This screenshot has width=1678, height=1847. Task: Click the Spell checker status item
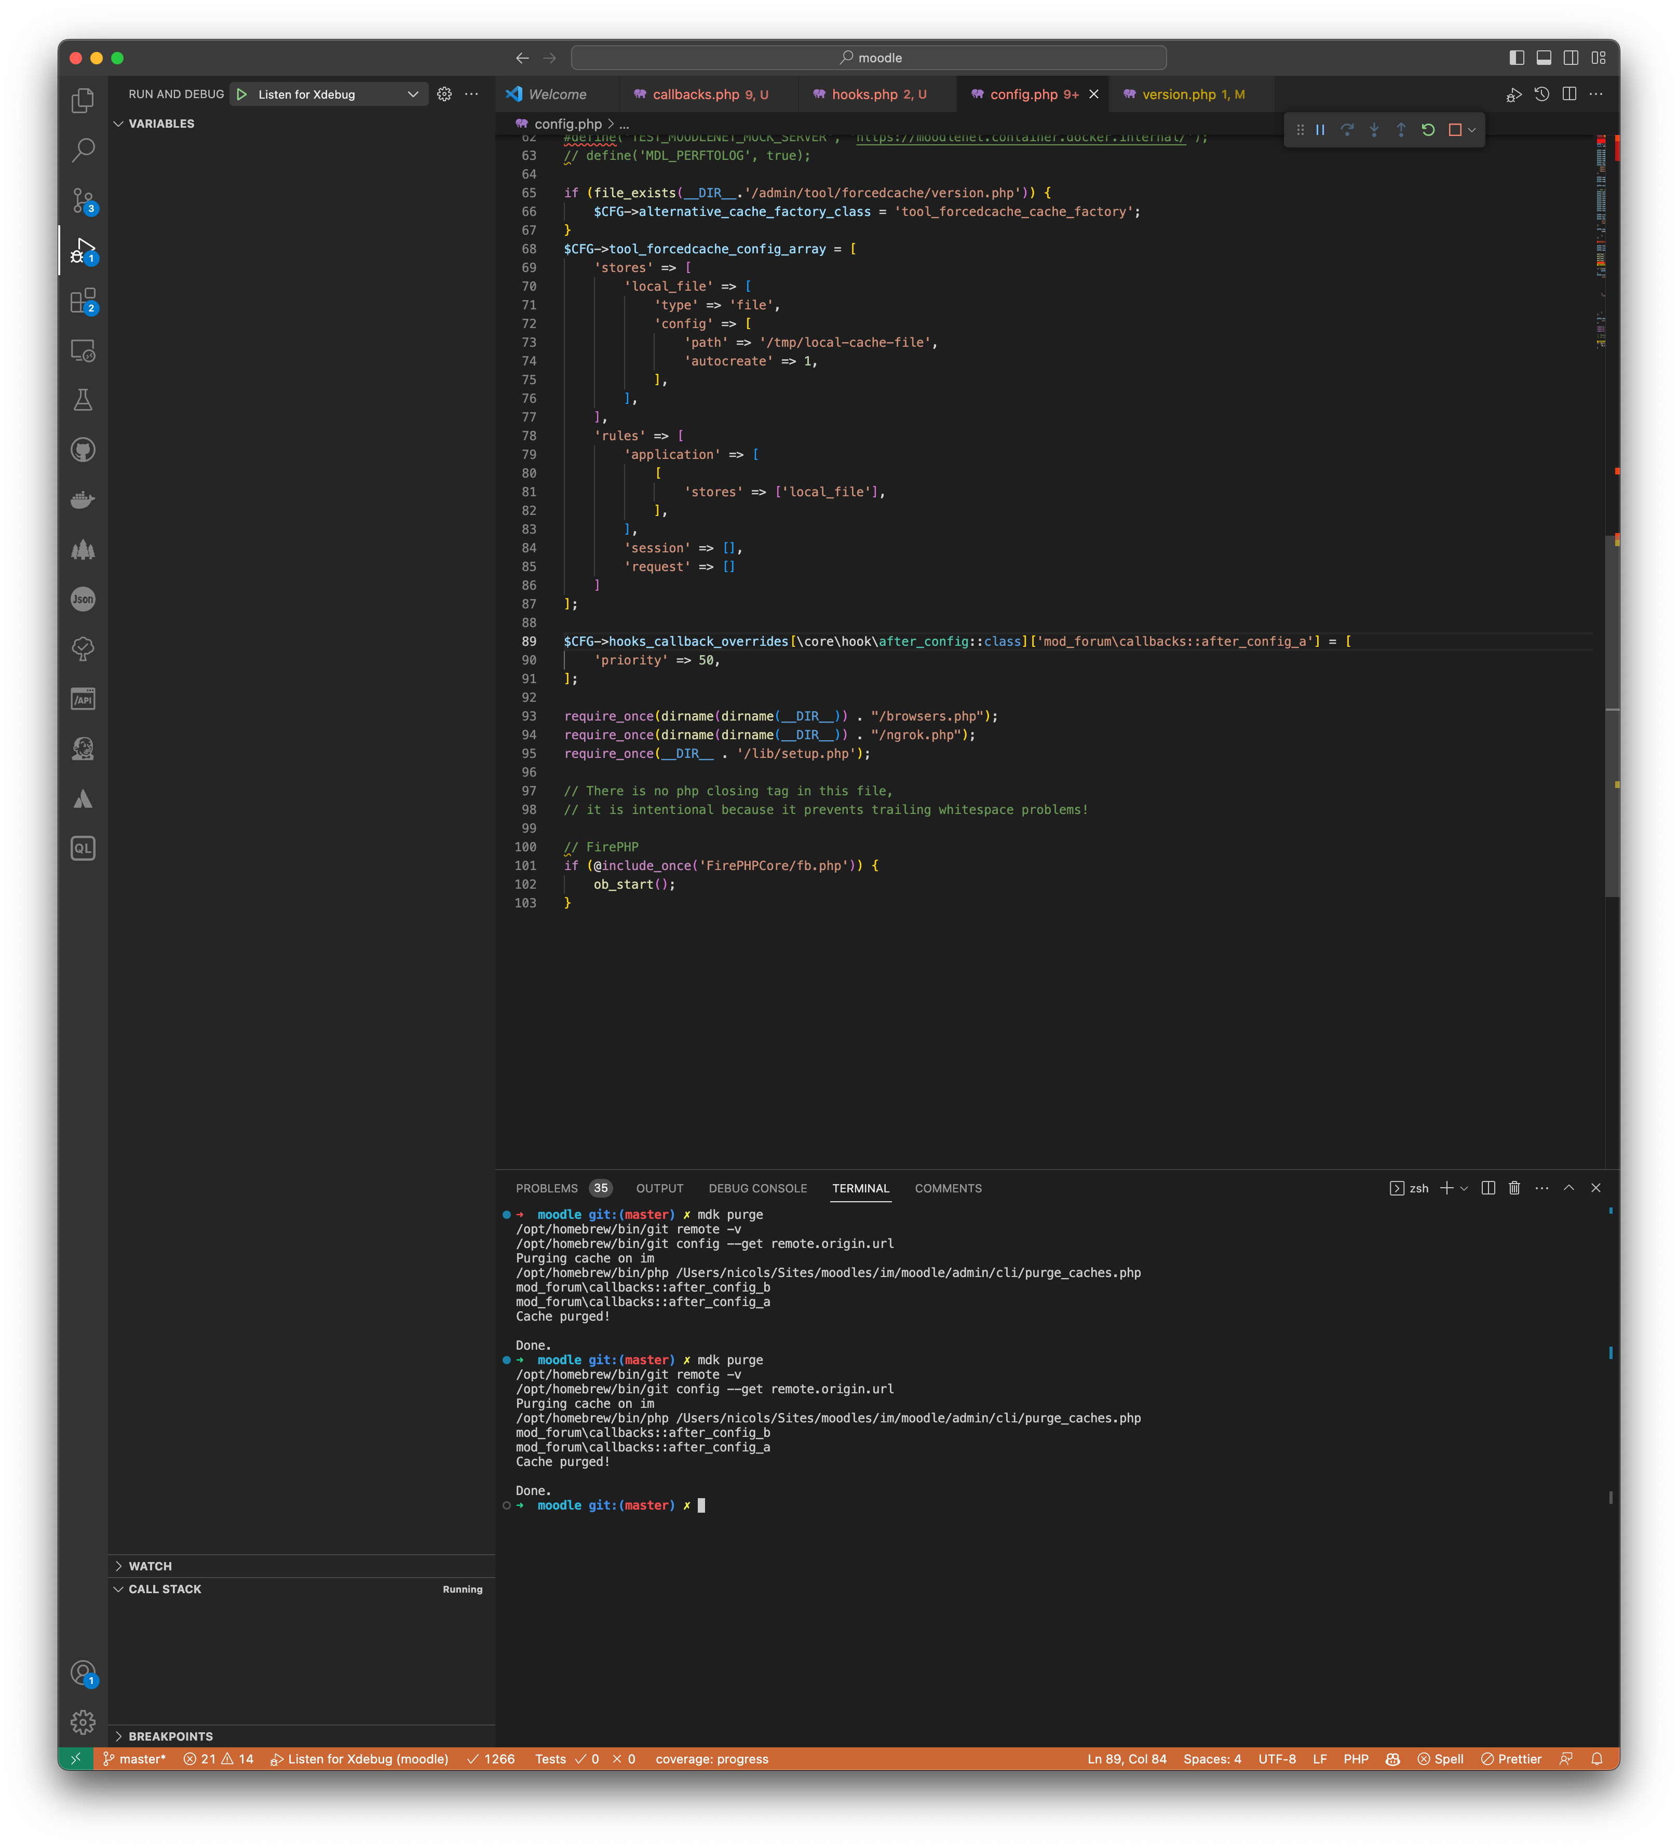[1441, 1759]
